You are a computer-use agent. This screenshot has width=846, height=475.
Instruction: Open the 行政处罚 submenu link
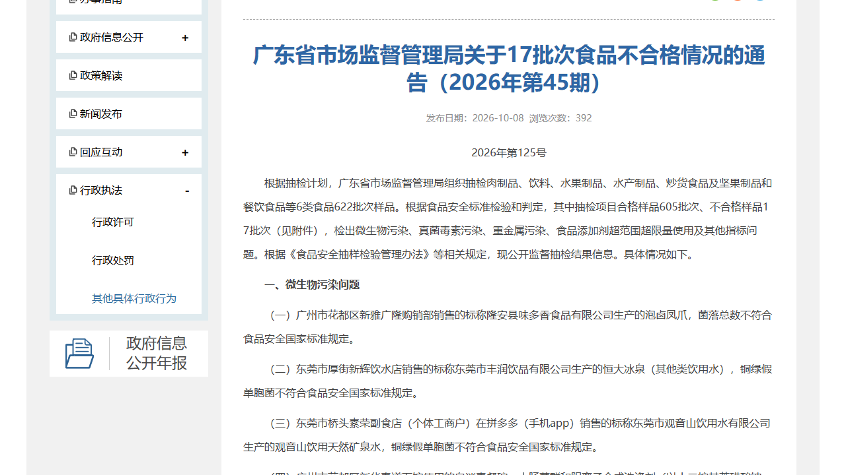[113, 261]
